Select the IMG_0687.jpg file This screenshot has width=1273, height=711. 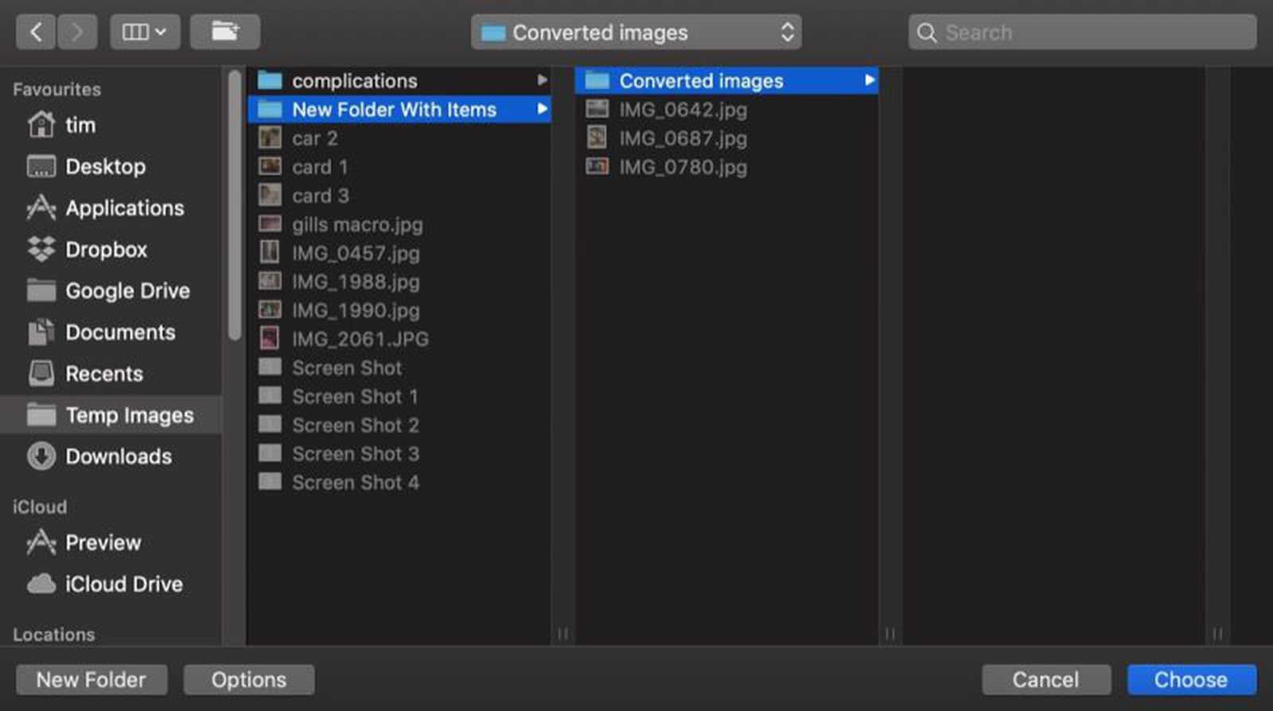click(x=683, y=138)
